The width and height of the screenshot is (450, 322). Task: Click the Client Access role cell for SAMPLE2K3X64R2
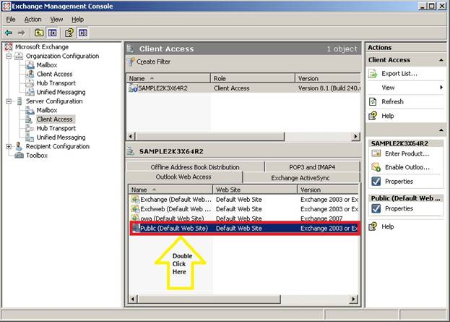232,88
